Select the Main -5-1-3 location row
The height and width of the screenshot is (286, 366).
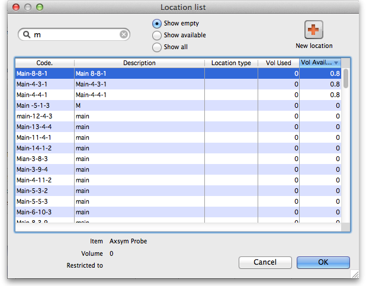118,105
